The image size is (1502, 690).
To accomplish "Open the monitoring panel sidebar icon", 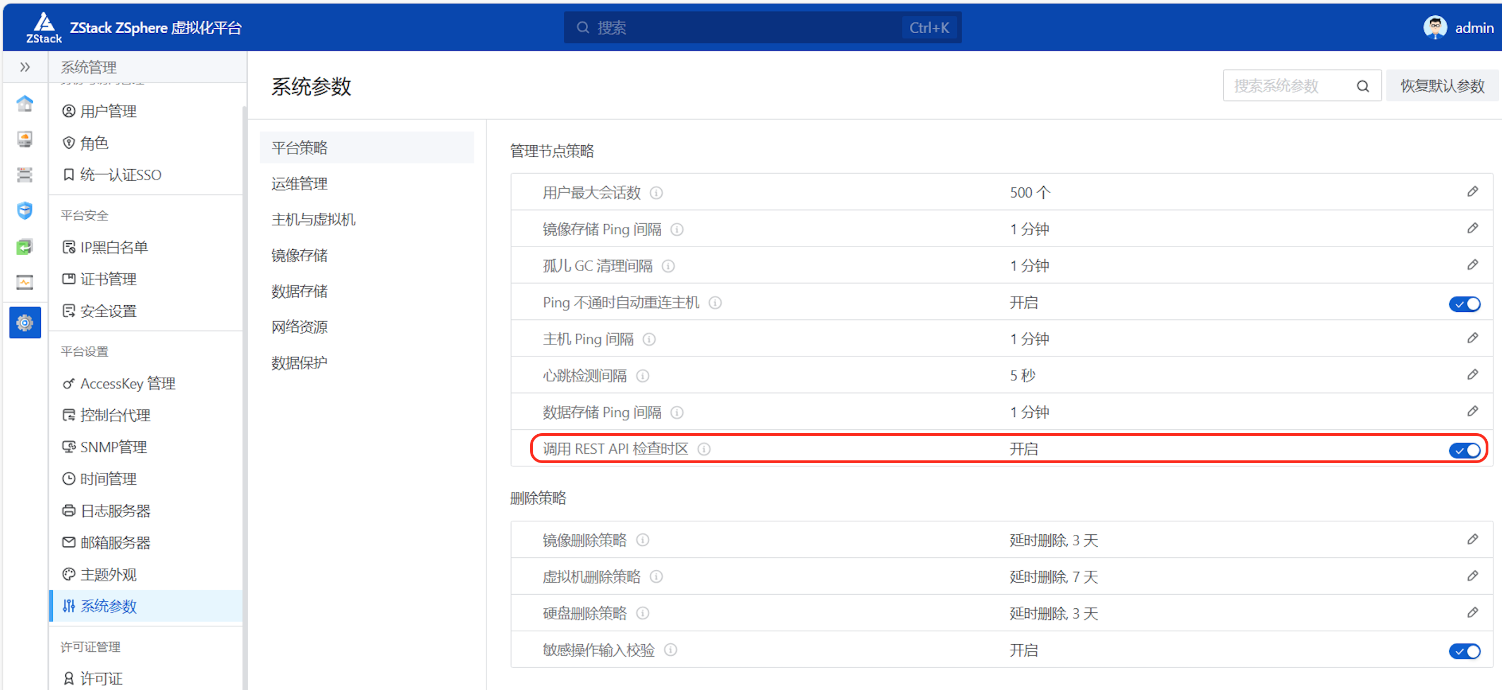I will [24, 282].
